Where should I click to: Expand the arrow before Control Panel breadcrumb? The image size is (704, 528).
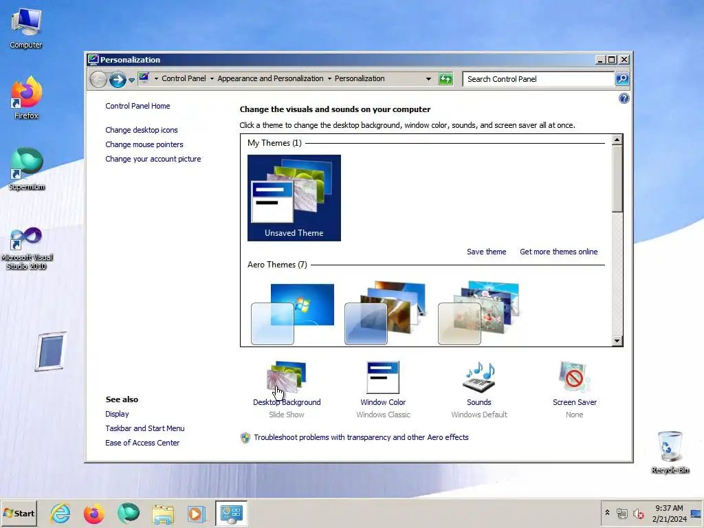click(x=156, y=78)
